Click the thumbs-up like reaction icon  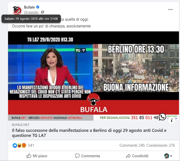point(15,145)
